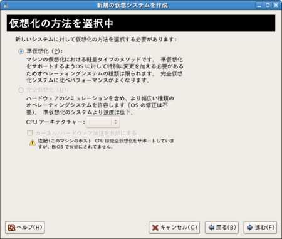Click the CPU アーキテクチャー label
282x239 pixels.
pyautogui.click(x=55, y=122)
